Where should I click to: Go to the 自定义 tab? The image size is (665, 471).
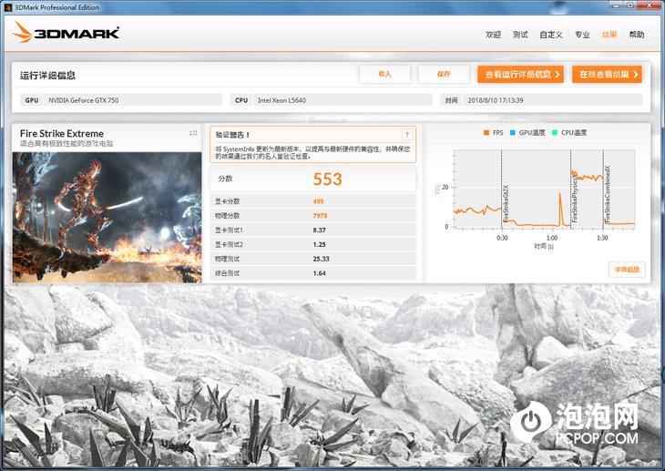[551, 35]
